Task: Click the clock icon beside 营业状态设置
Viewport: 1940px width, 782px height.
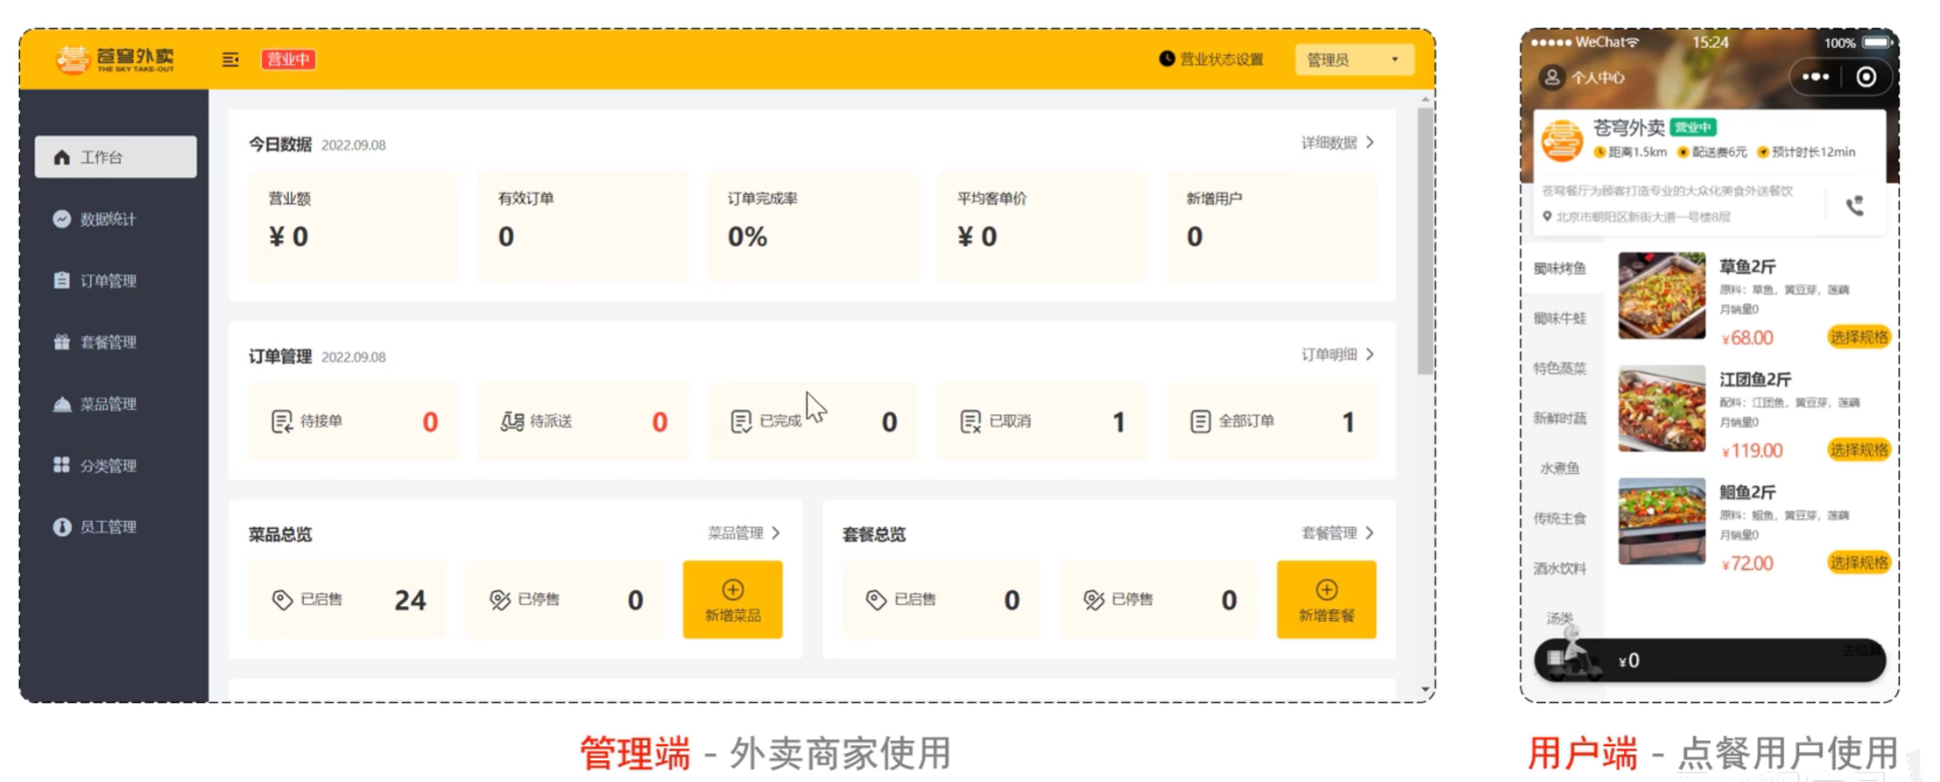Action: coord(1167,59)
